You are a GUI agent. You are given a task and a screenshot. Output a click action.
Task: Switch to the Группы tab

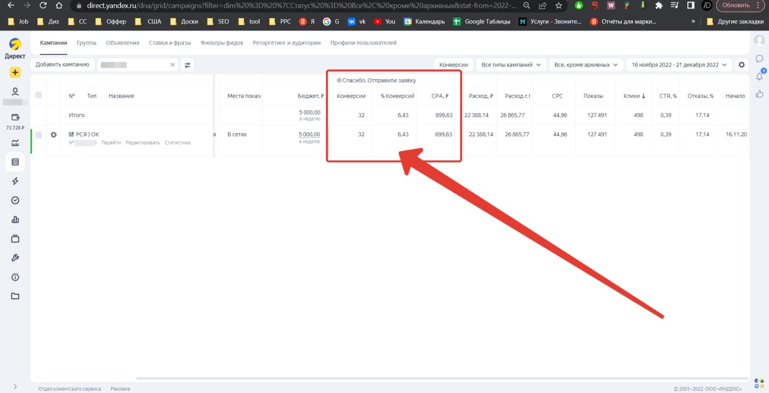coord(87,43)
